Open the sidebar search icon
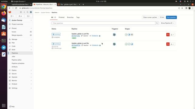Image resolution: width=195 pixels, height=109 pixels. click(x=27, y=12)
